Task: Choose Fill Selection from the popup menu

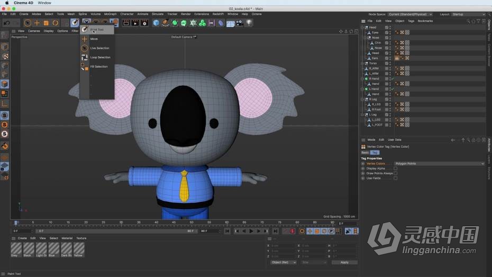Action: [98, 67]
